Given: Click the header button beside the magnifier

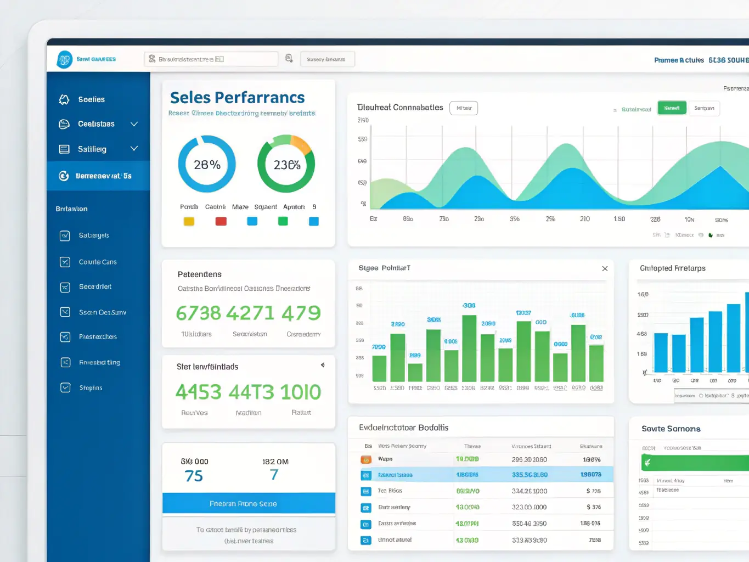Looking at the screenshot, I should [x=328, y=59].
